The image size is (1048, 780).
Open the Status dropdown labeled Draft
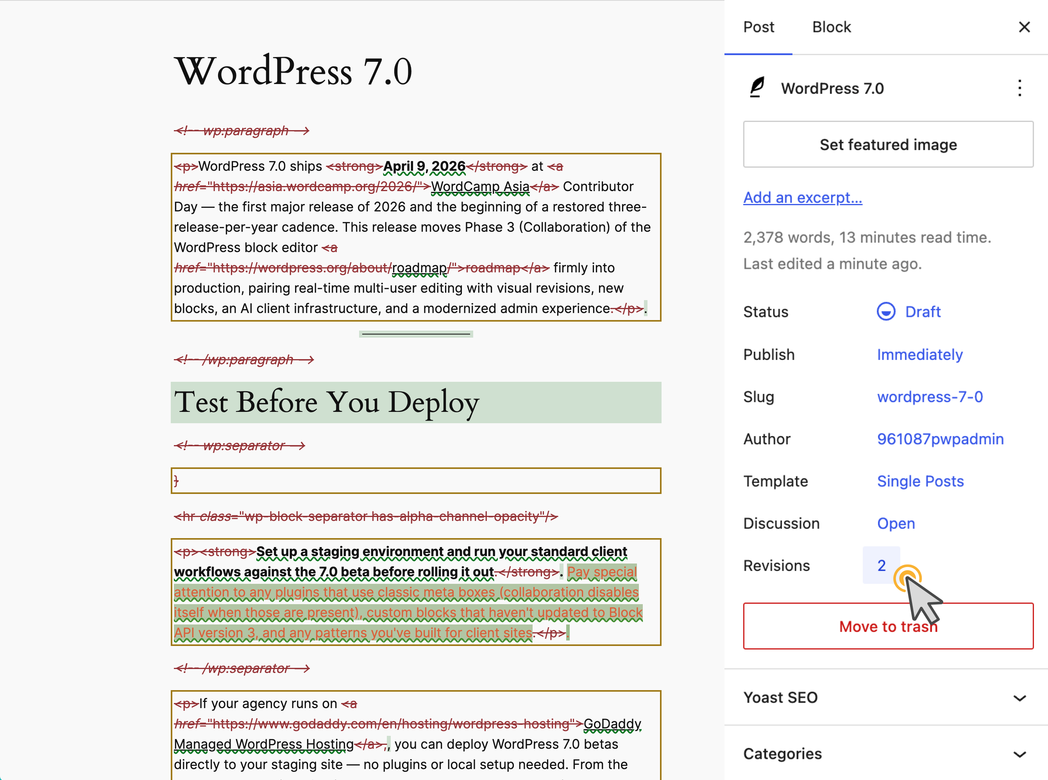tap(922, 311)
